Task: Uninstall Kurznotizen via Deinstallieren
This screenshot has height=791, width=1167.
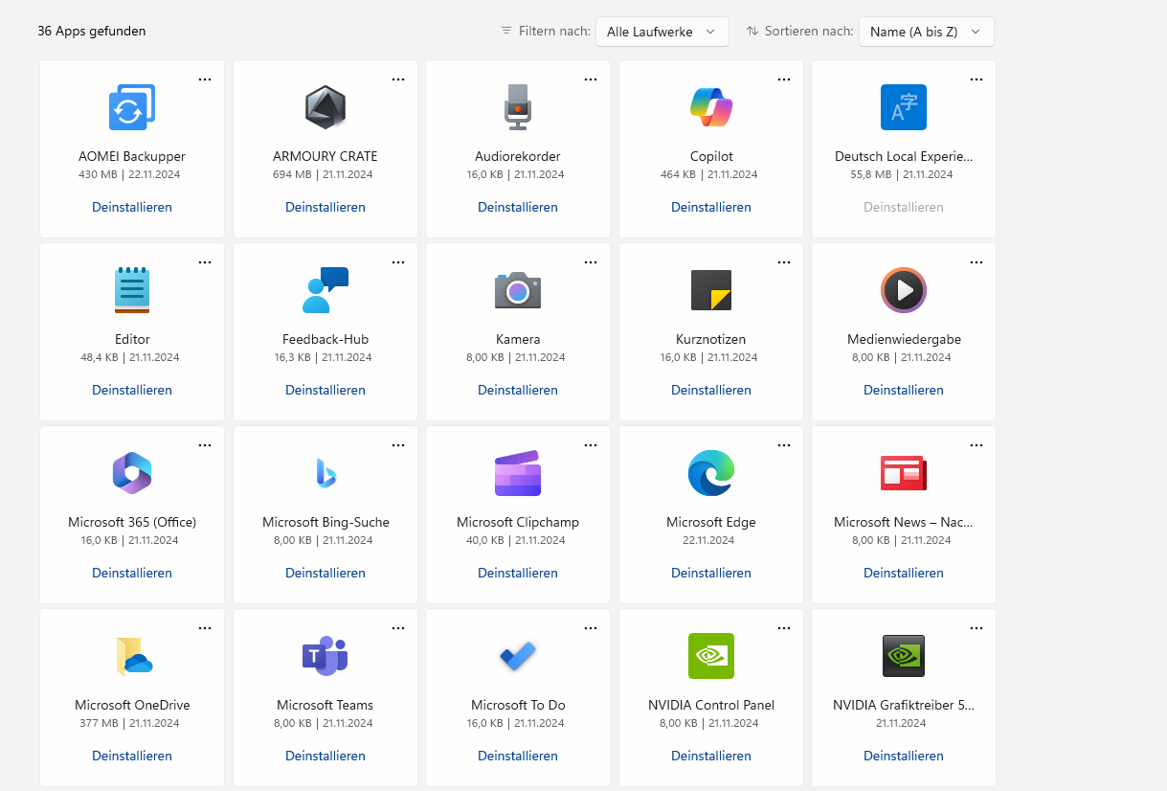Action: (711, 390)
